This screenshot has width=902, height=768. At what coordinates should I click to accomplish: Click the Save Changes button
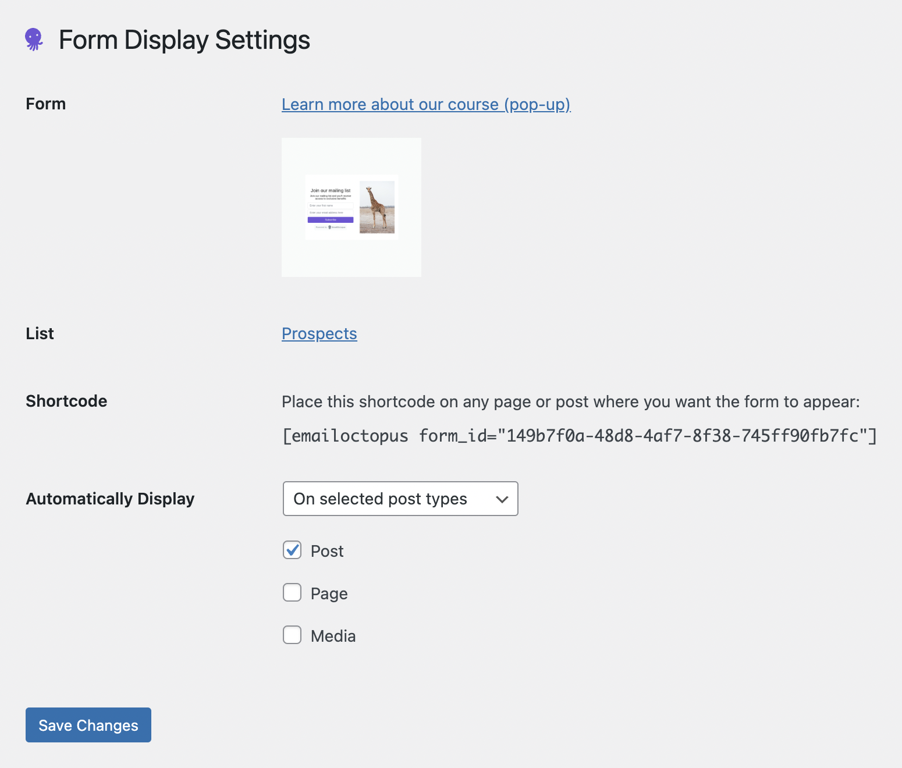point(88,725)
